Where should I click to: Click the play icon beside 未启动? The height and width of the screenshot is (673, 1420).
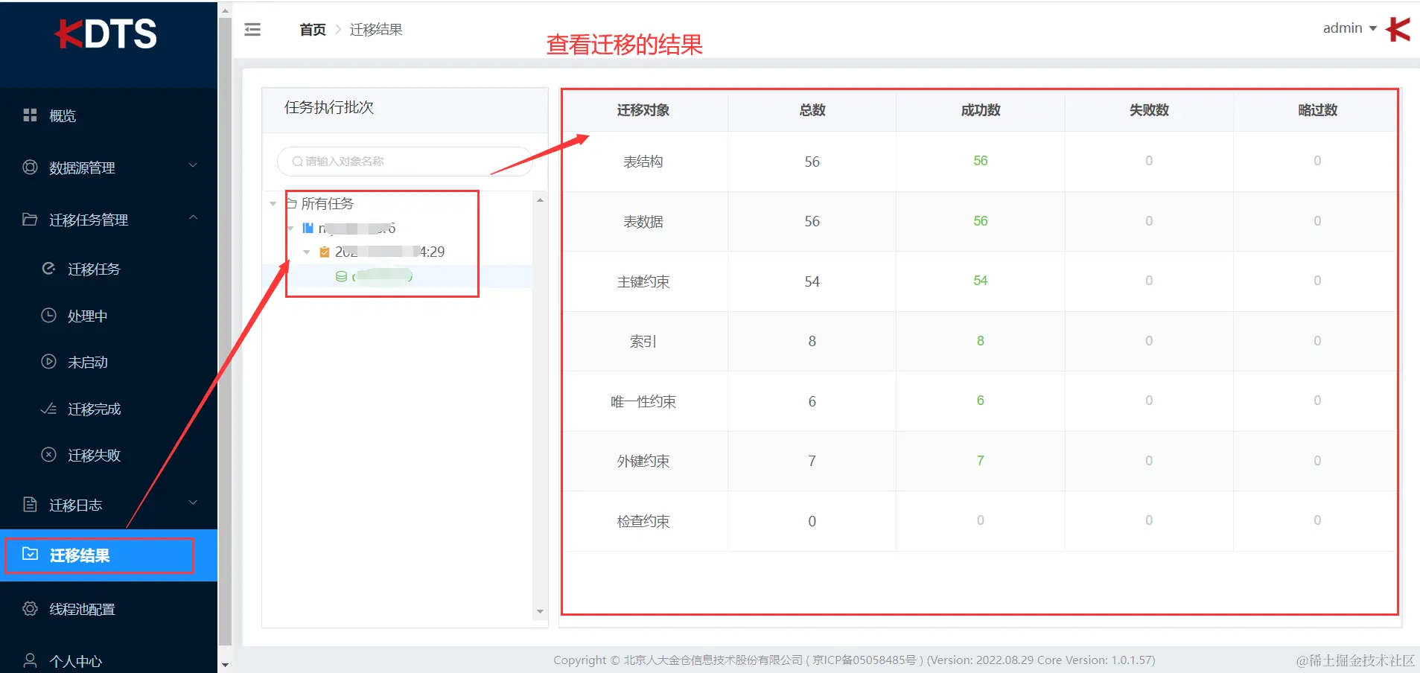(48, 361)
